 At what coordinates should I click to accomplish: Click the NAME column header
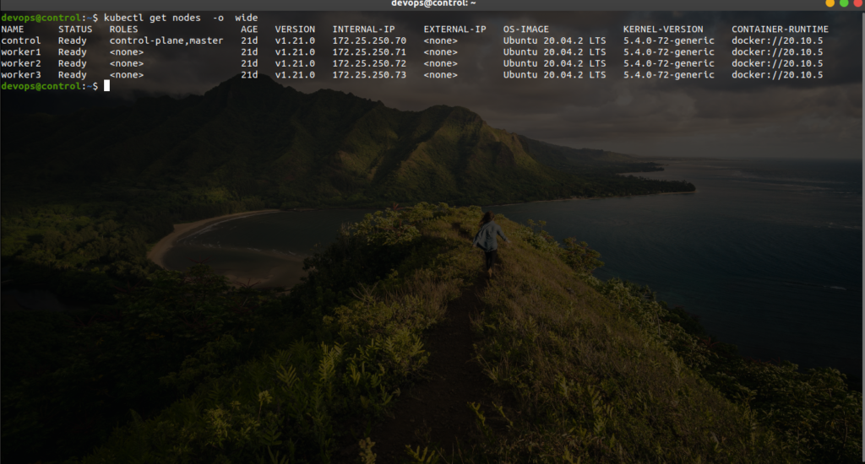pyautogui.click(x=13, y=30)
